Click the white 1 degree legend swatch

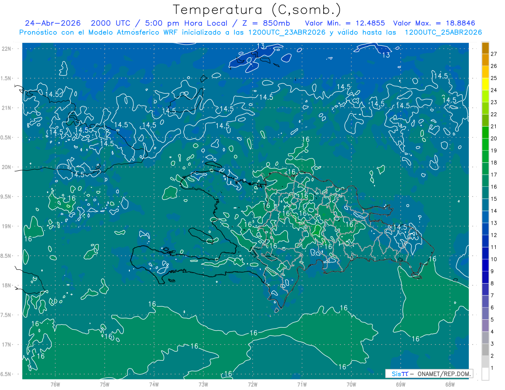point(485,374)
